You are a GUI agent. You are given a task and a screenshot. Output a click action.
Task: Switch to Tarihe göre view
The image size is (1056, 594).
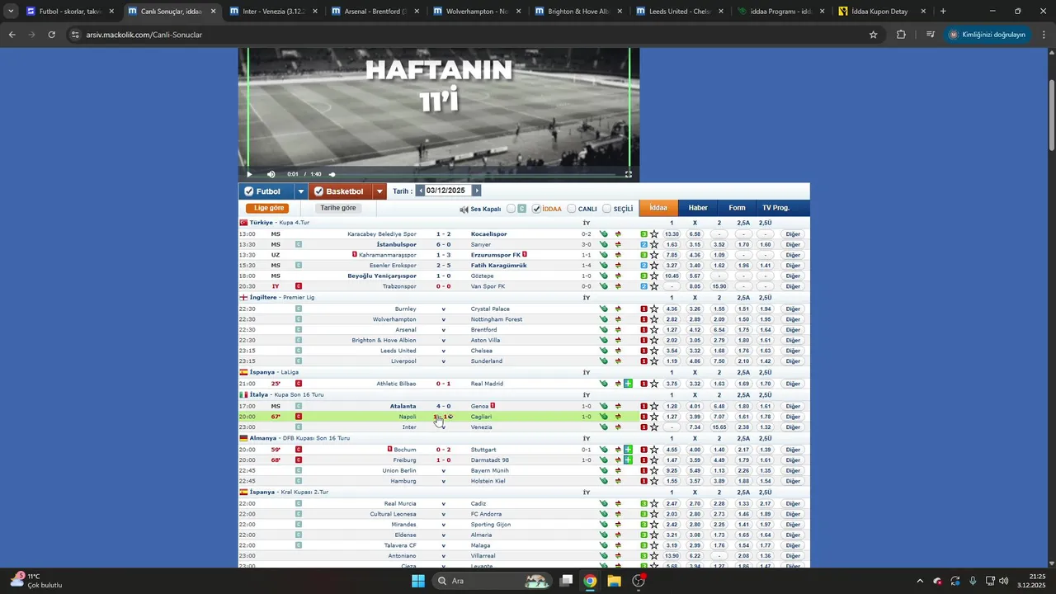(338, 208)
